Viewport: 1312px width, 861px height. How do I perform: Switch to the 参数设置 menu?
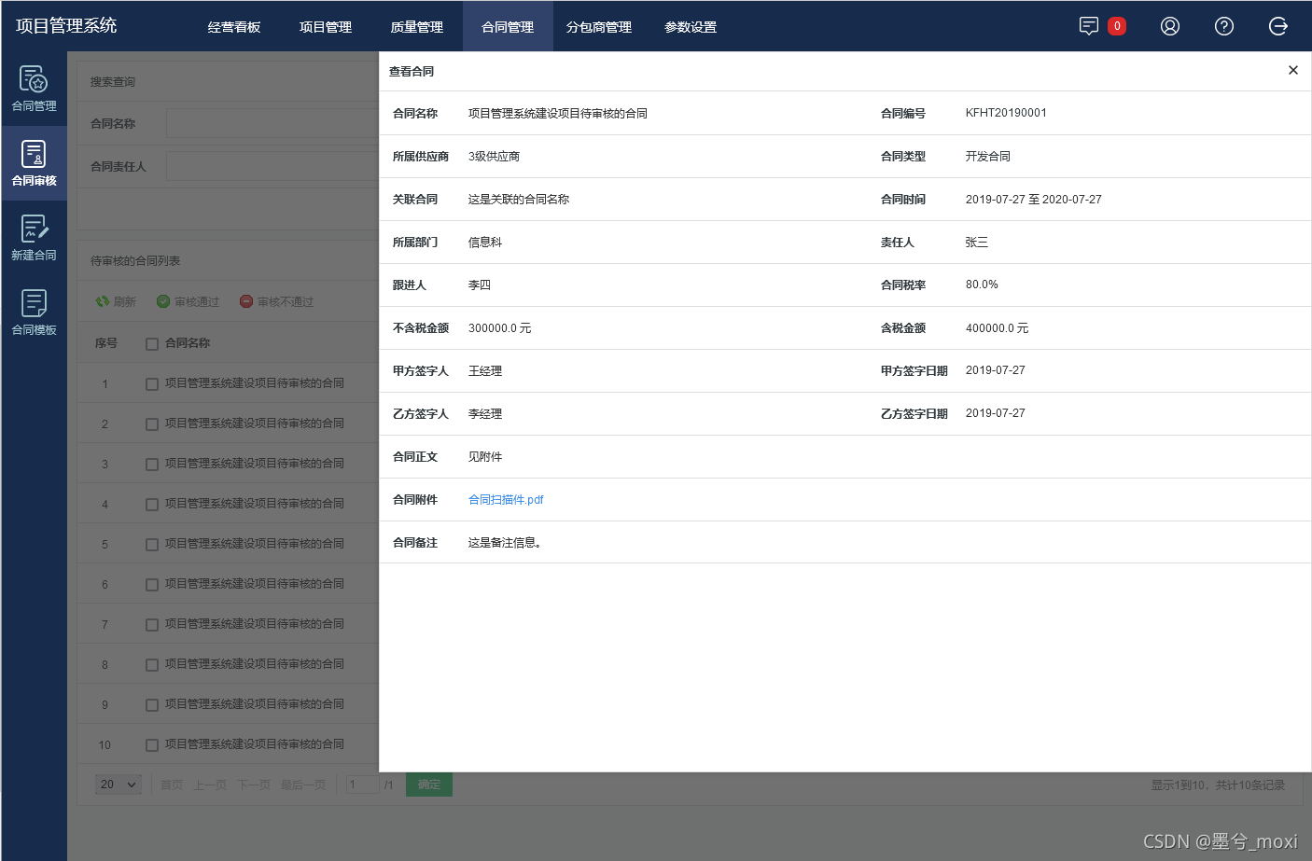[x=689, y=26]
